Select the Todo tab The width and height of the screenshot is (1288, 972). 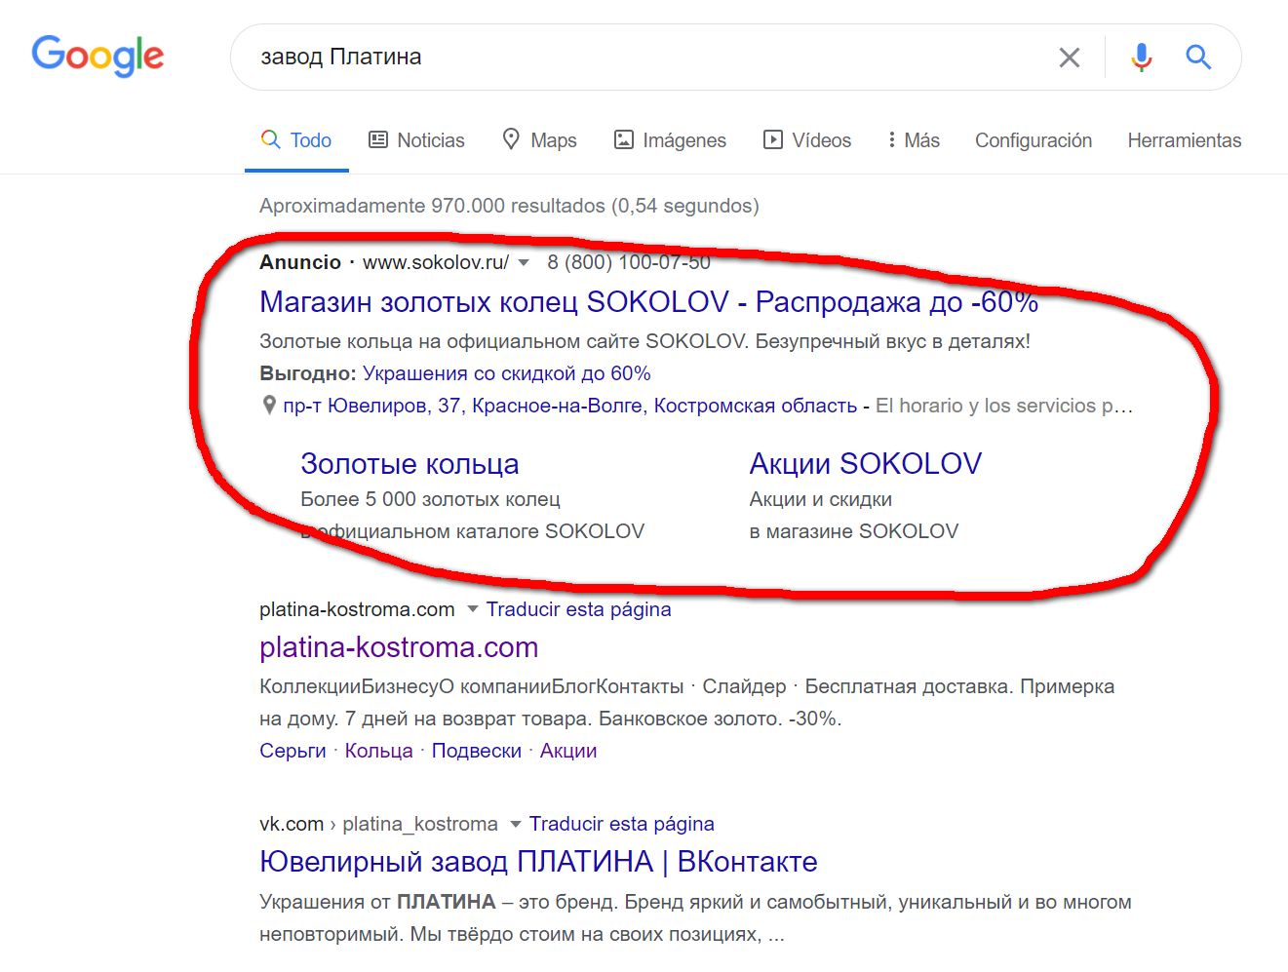pyautogui.click(x=296, y=140)
